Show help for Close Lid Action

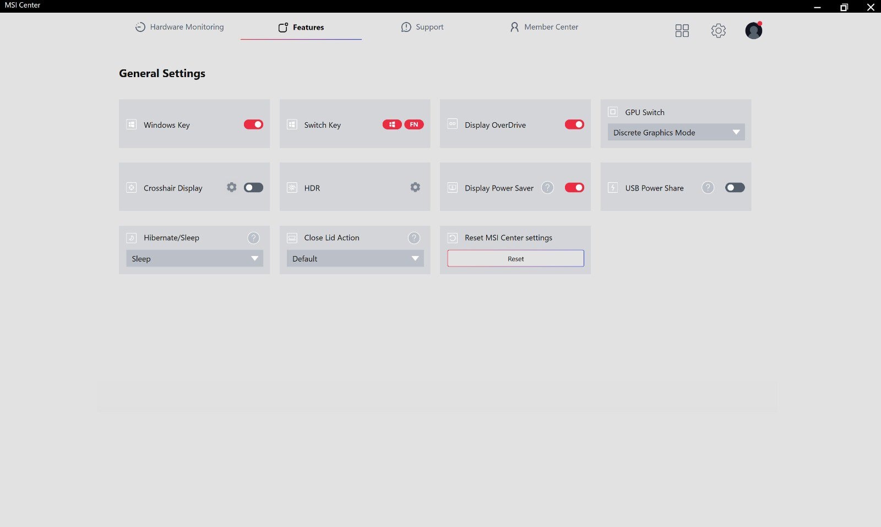[414, 237]
